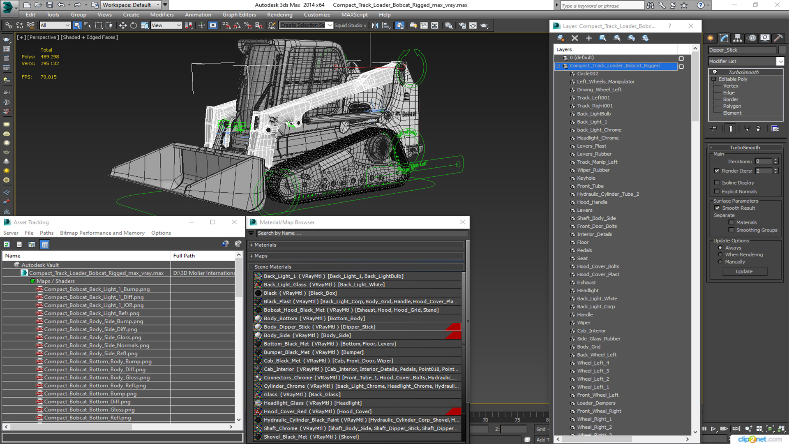Click the Render Production teapot icon
This screenshot has height=444, width=789.
pyautogui.click(x=484, y=25)
